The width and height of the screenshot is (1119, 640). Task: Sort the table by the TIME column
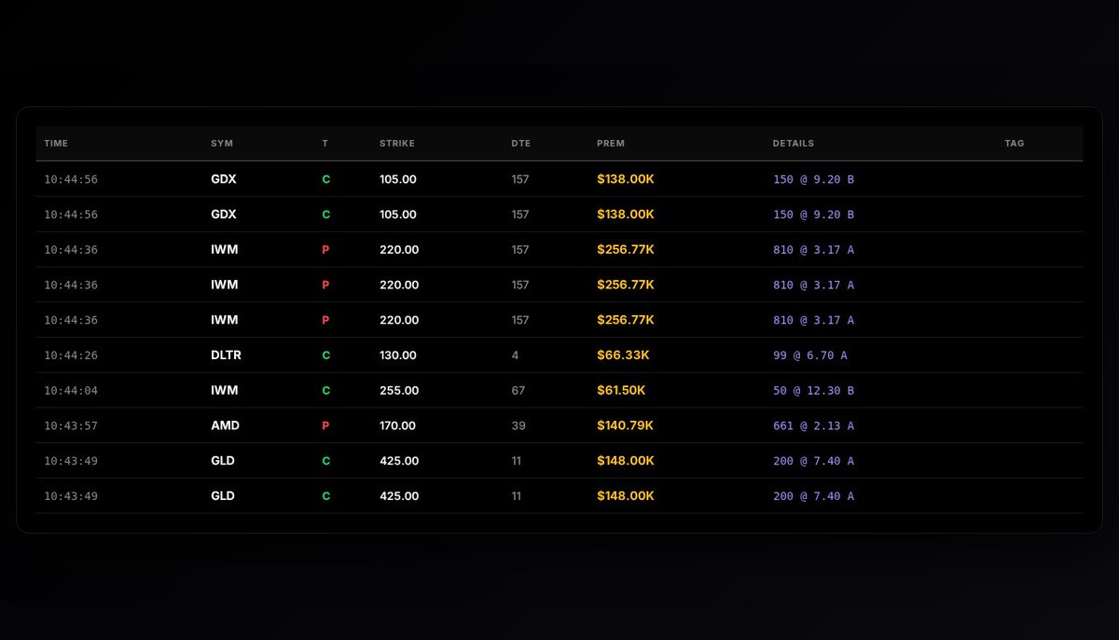coord(55,143)
